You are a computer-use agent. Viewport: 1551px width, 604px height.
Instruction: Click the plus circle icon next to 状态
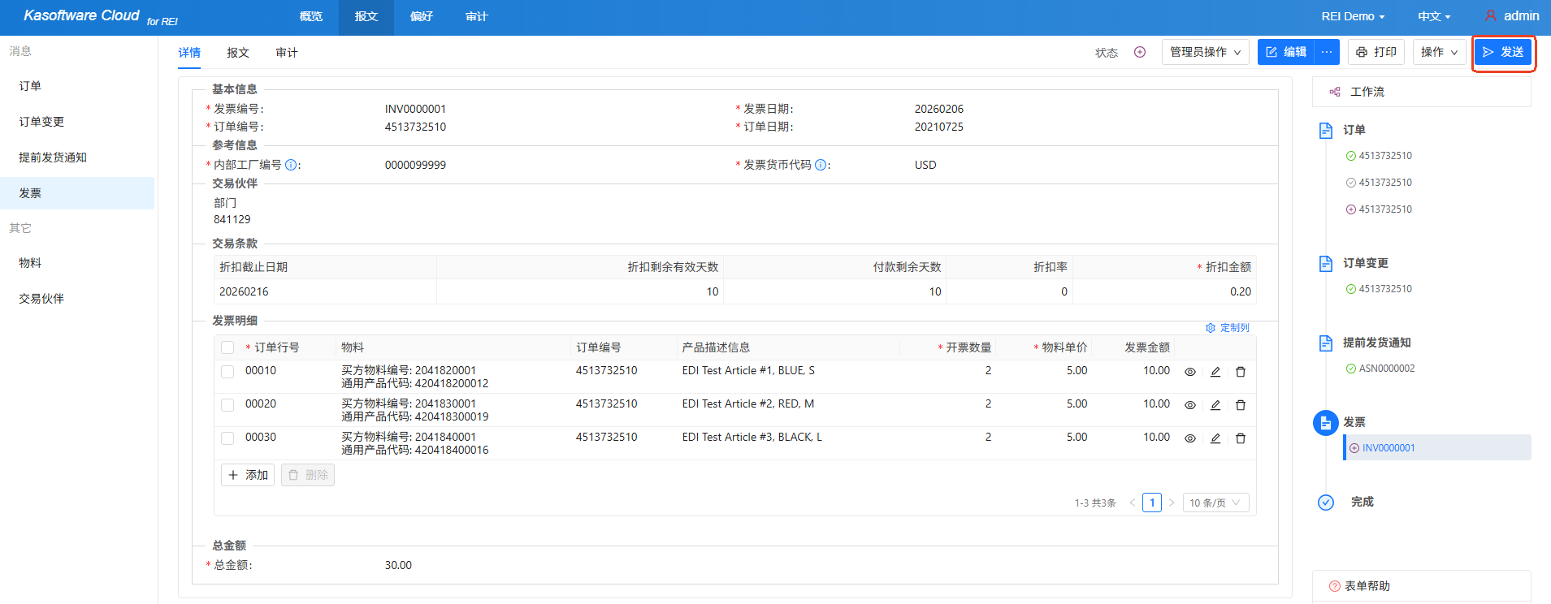1140,52
